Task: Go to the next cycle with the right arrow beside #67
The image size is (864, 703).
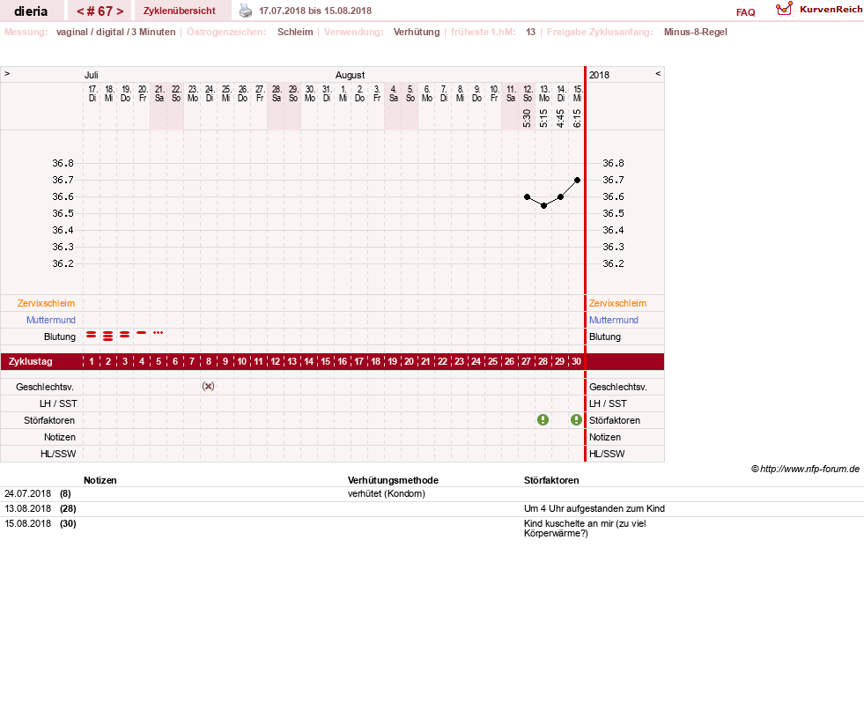Action: [120, 11]
